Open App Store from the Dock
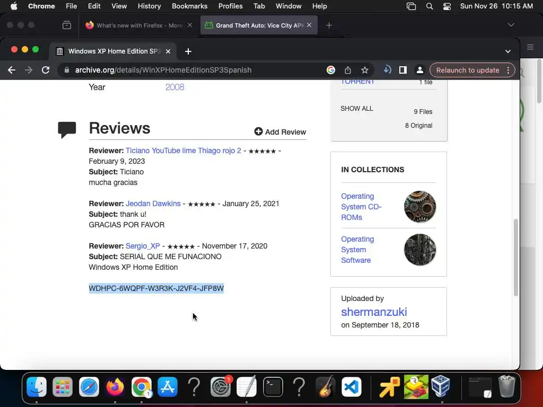Screen dimensions: 543x407 click(x=168, y=386)
